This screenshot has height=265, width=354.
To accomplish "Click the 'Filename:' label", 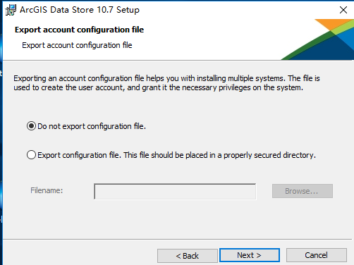I will pos(47,190).
